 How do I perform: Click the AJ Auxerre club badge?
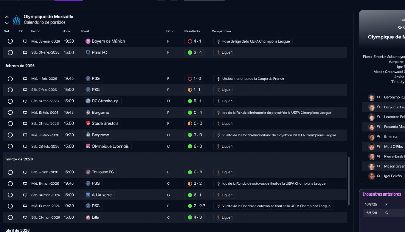pos(88,195)
